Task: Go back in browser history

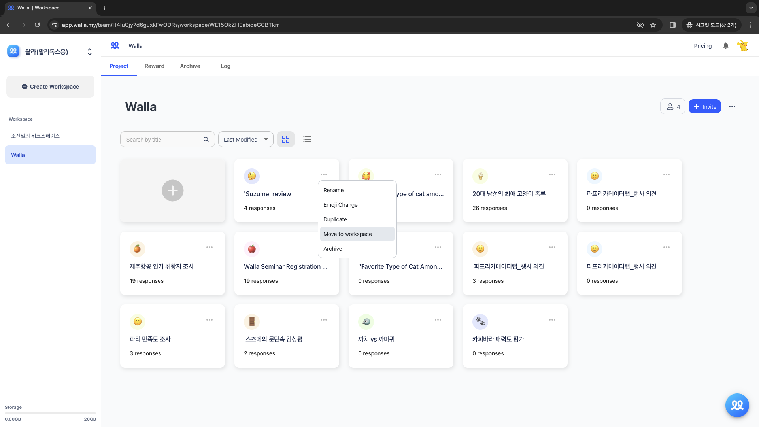Action: [x=9, y=25]
